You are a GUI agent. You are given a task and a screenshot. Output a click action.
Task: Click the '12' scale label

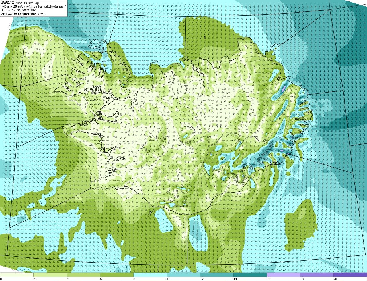202,279
